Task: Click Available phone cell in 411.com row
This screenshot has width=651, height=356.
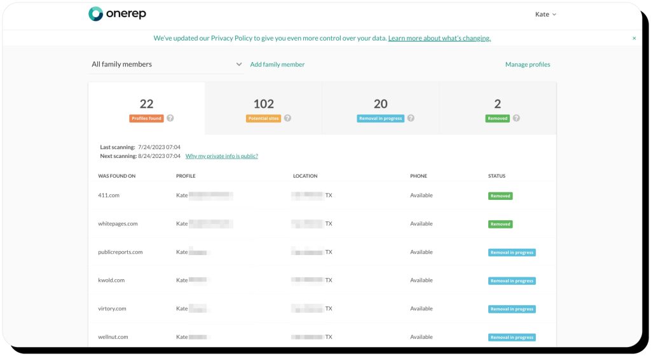Action: (421, 195)
